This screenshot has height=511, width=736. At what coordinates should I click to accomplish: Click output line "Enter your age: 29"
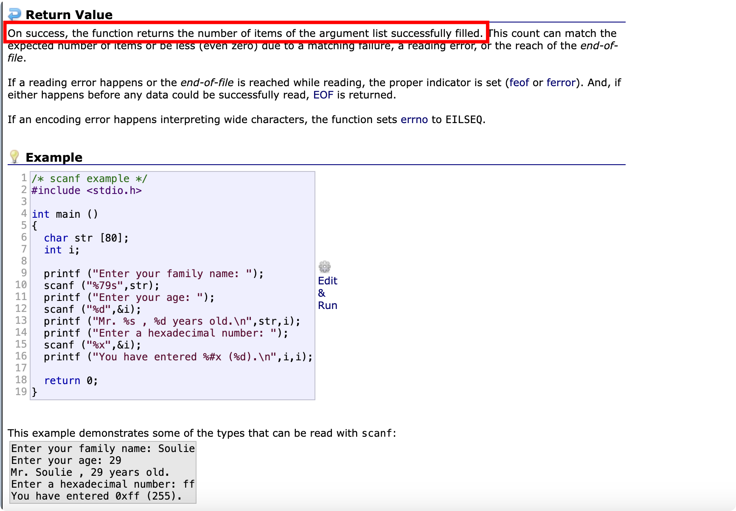(x=66, y=460)
